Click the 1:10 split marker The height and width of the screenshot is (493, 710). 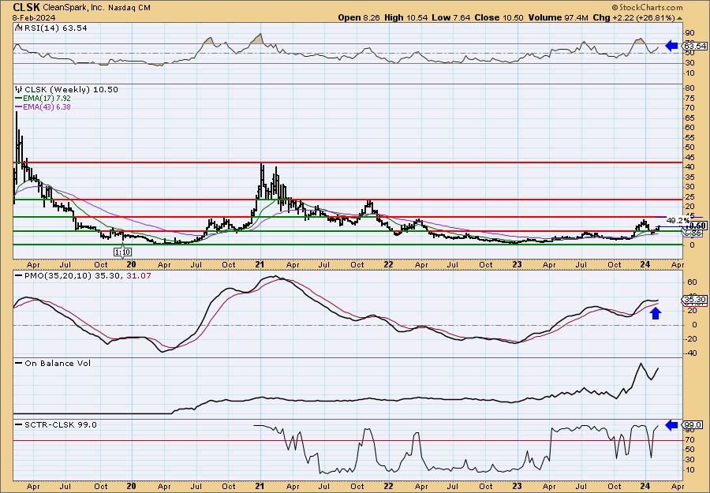point(122,252)
